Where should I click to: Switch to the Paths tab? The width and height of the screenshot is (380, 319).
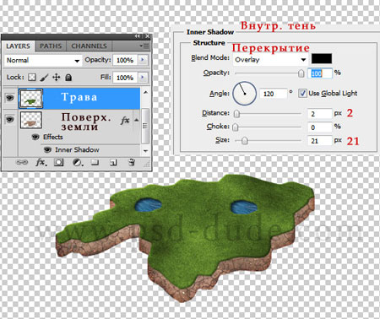(x=51, y=46)
